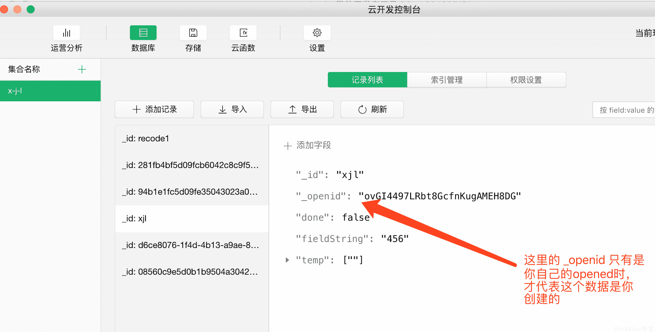Image resolution: width=655 pixels, height=332 pixels.
Task: Switch to the 记录列表 tab
Action: [367, 80]
